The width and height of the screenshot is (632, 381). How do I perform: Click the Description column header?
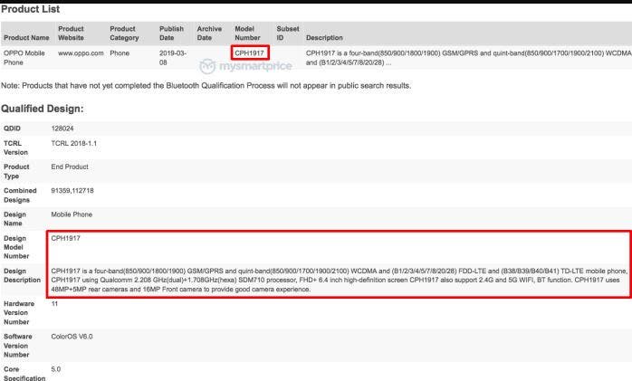(324, 37)
